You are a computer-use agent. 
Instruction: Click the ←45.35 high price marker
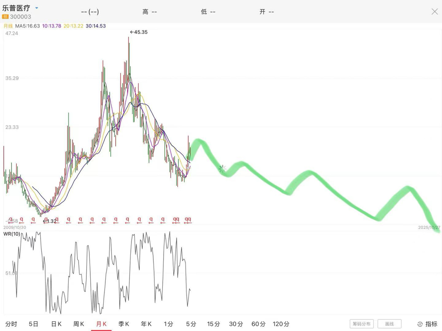(139, 32)
